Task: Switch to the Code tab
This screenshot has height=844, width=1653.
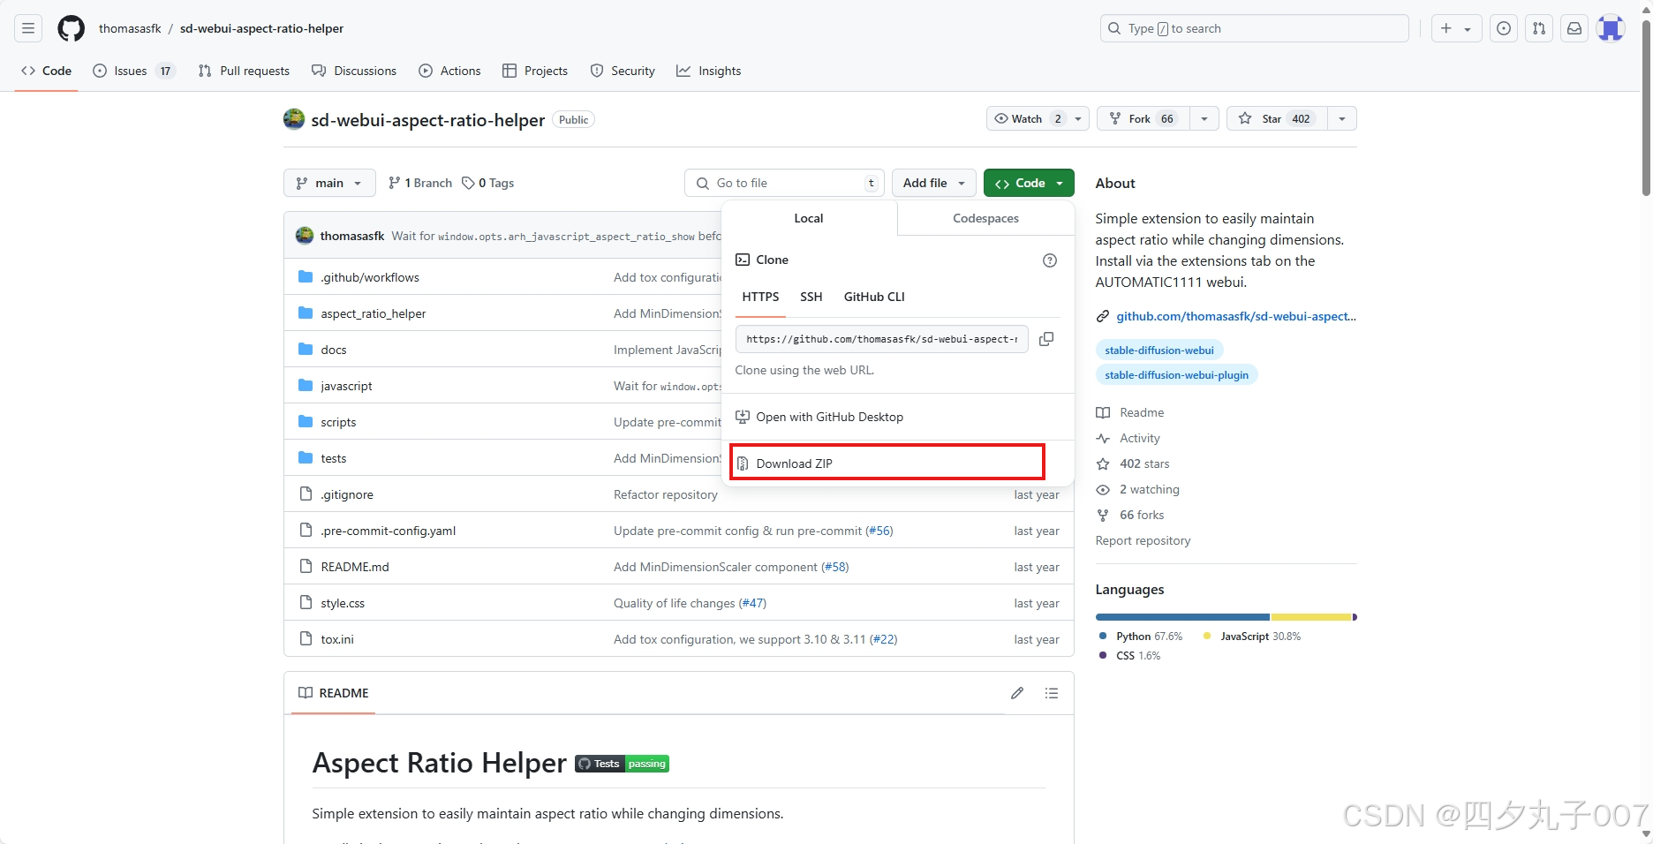Action: click(47, 71)
